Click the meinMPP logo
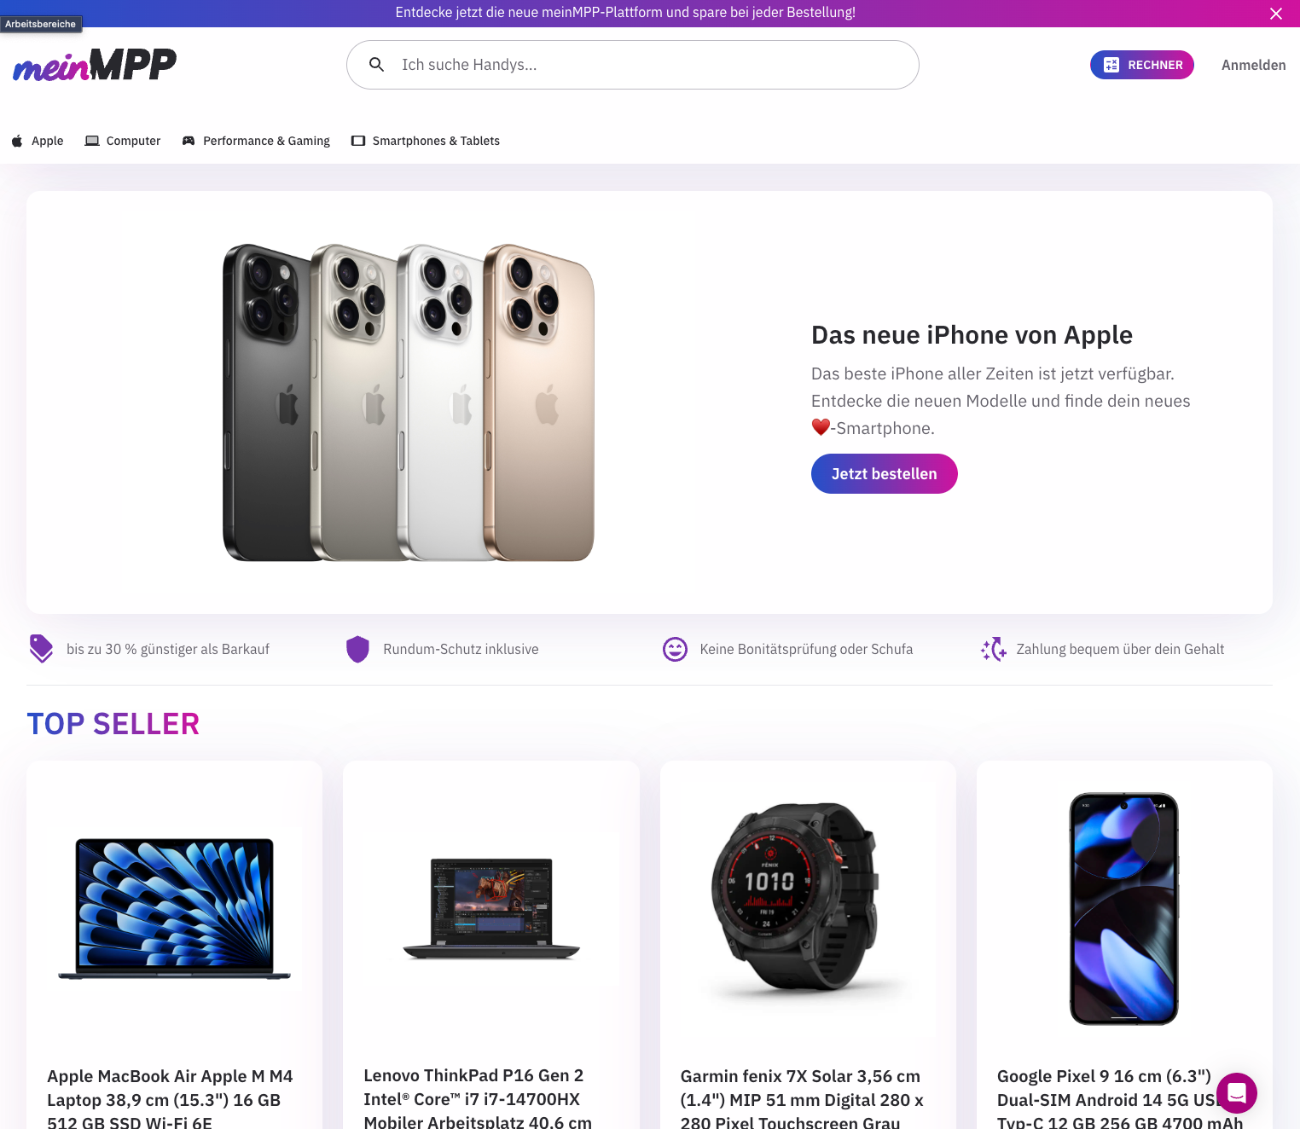 95,65
